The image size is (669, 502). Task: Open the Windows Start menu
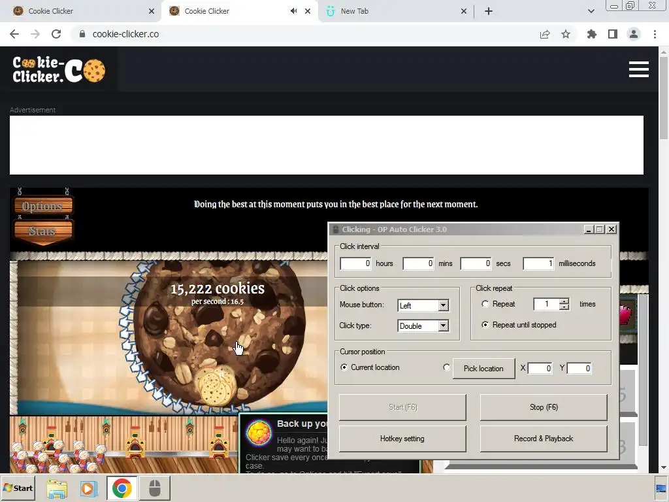tap(18, 488)
